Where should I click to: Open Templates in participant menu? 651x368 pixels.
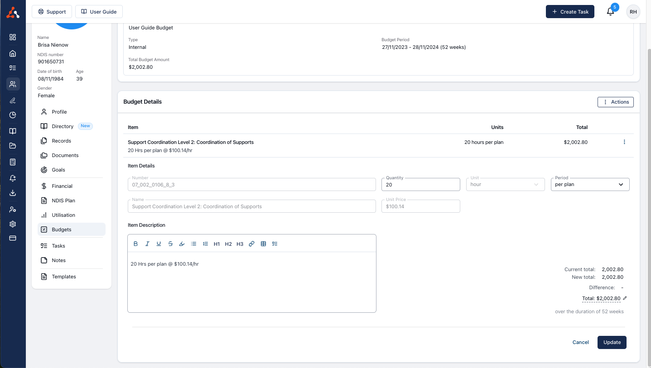tap(72, 277)
